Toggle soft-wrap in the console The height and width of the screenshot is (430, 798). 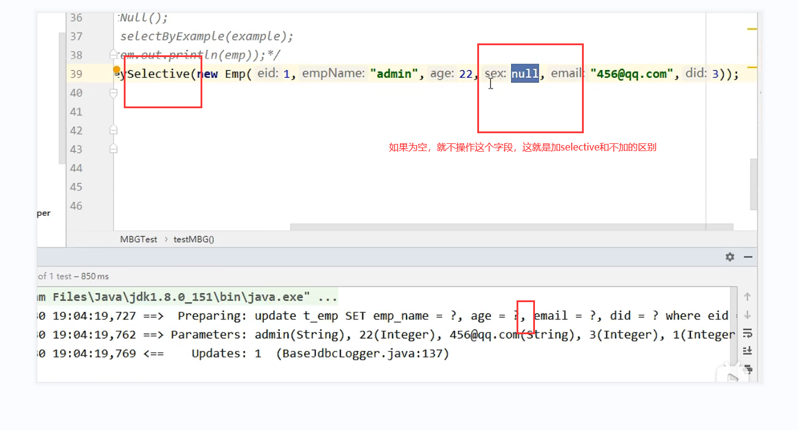click(747, 332)
